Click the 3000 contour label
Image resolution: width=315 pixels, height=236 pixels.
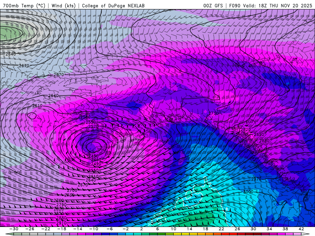(x=248, y=192)
